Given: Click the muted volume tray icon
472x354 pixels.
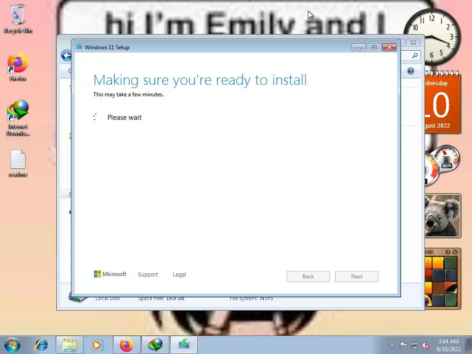Looking at the screenshot, I should click(425, 345).
